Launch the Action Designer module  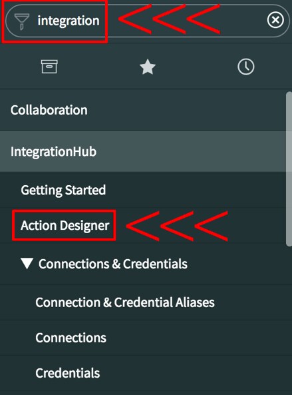click(x=65, y=225)
